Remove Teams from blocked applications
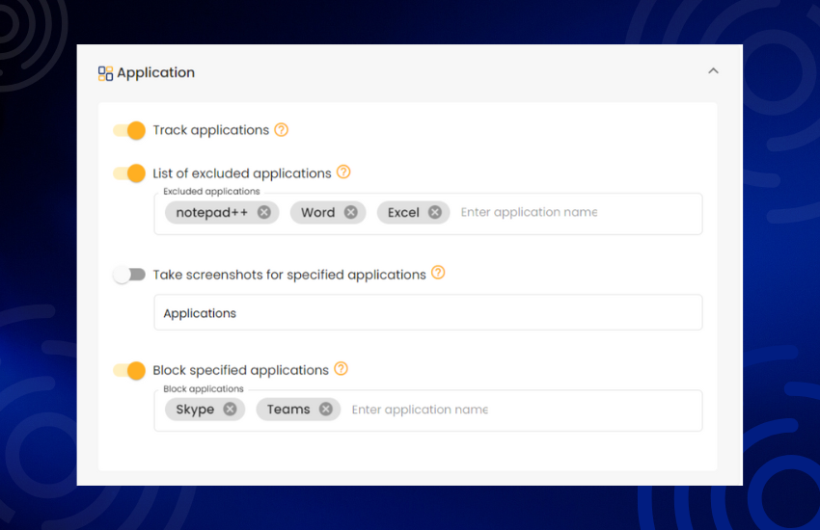 pos(326,409)
